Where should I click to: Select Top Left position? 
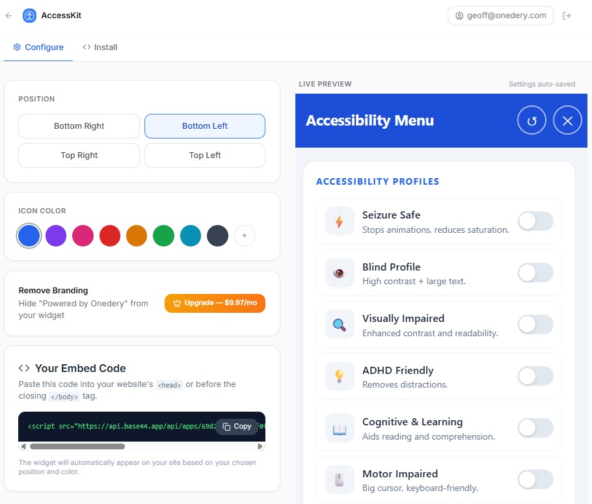(x=205, y=155)
